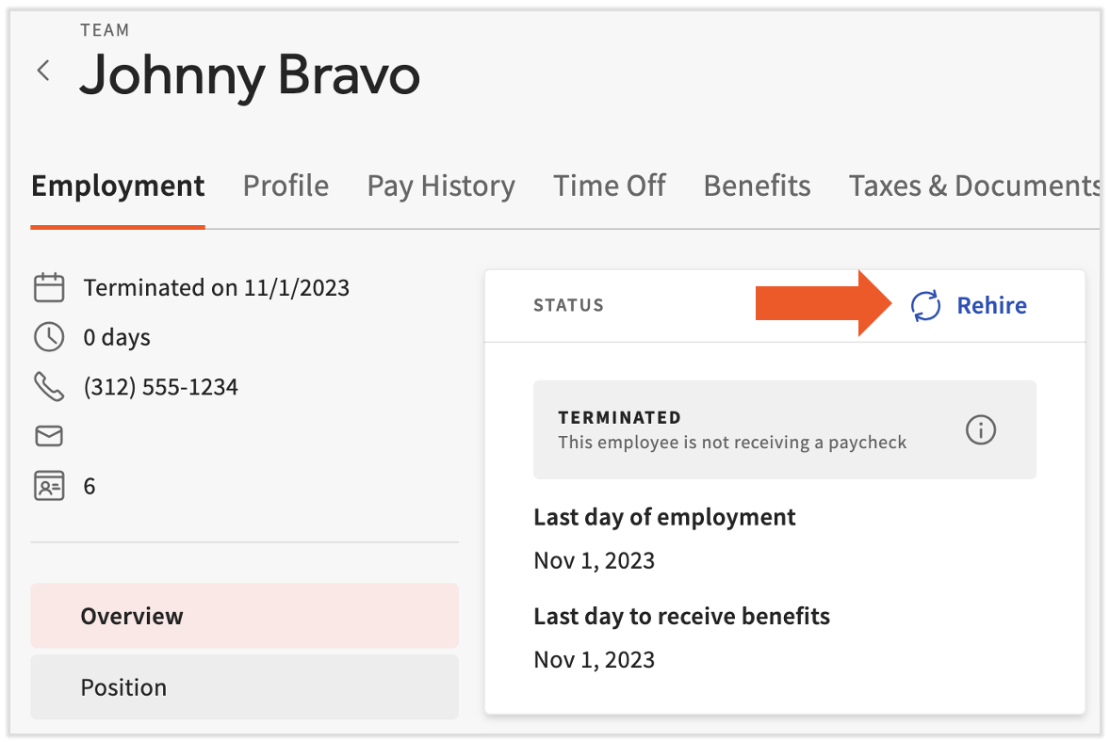Click the phone icon beside the phone number
1110x742 pixels.
pos(48,386)
